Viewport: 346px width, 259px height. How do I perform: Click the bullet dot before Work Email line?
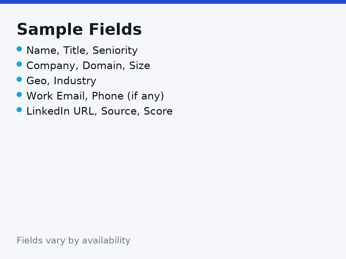[x=19, y=95]
